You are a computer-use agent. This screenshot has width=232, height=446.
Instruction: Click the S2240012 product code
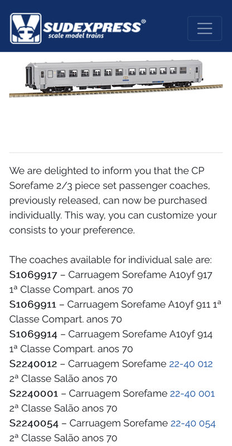point(33,364)
